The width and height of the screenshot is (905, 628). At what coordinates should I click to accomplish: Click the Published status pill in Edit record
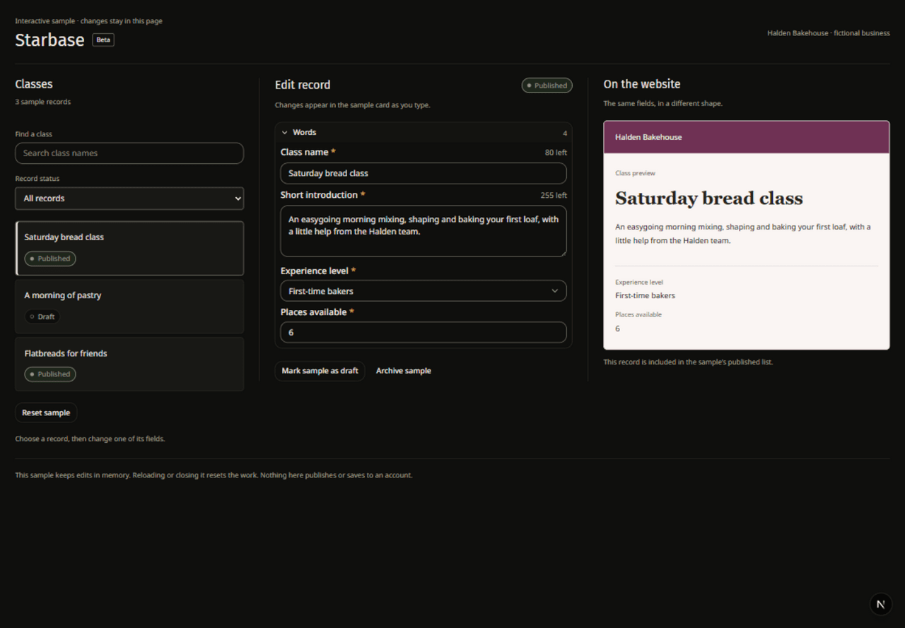click(547, 85)
